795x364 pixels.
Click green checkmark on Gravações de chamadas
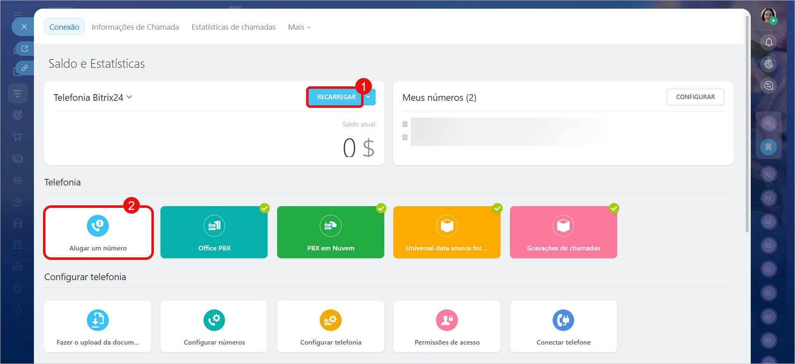tap(614, 208)
